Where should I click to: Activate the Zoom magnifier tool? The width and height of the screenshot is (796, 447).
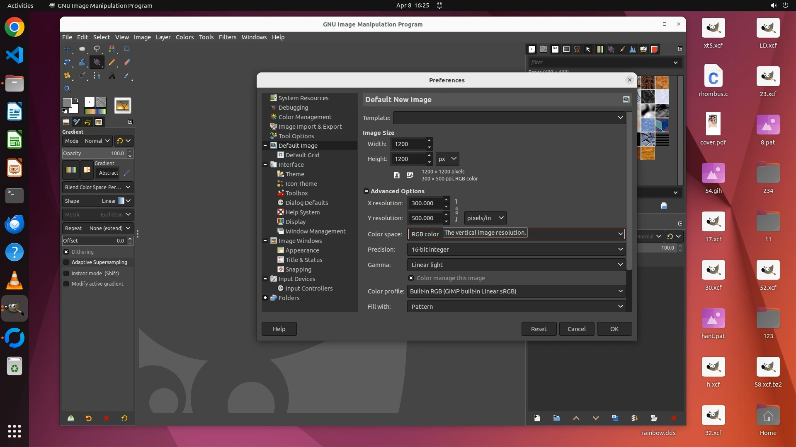point(67,89)
